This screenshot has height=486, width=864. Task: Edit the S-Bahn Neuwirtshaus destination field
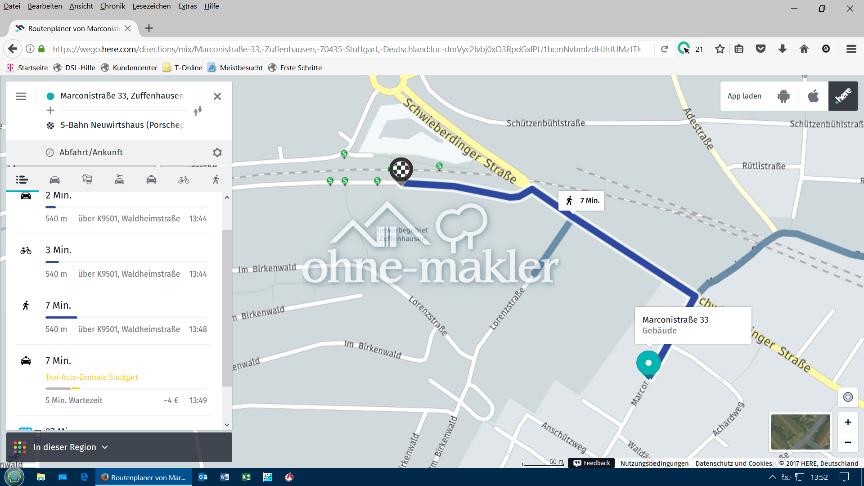[x=121, y=125]
